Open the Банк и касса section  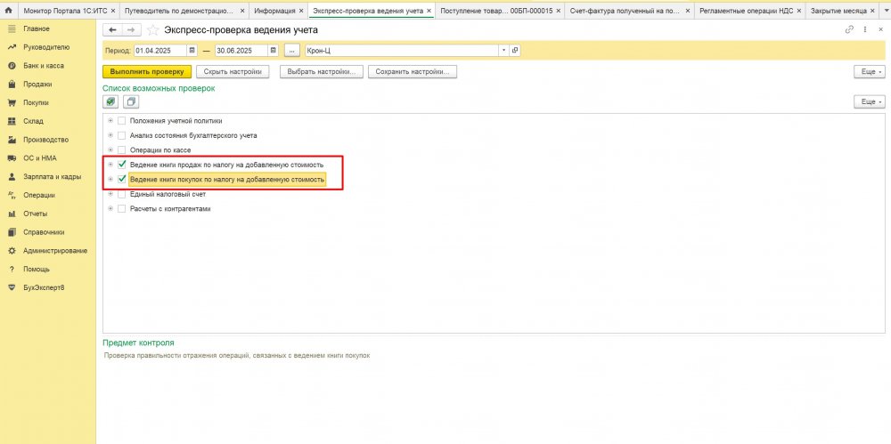click(x=43, y=66)
